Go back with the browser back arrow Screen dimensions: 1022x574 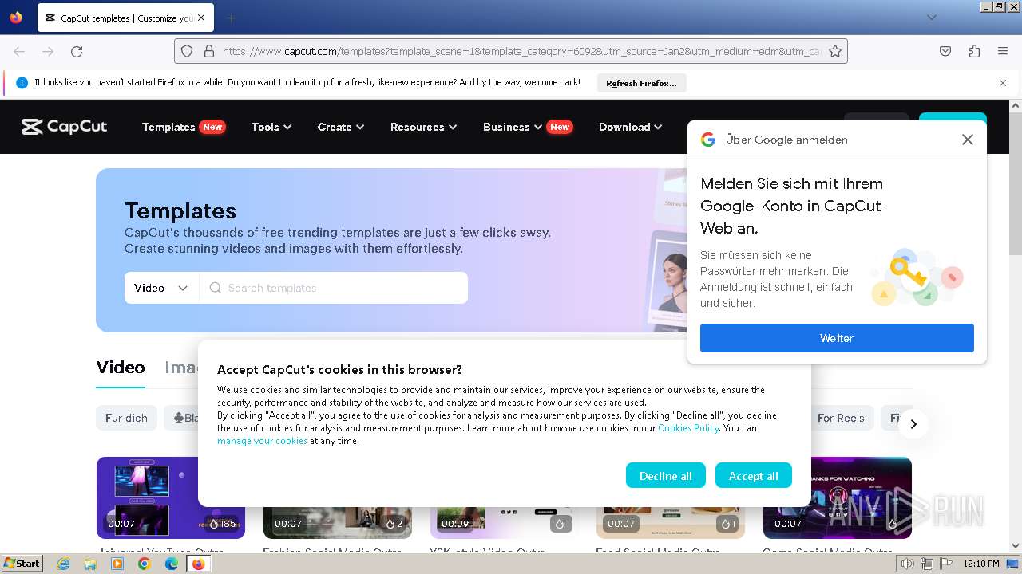click(19, 51)
